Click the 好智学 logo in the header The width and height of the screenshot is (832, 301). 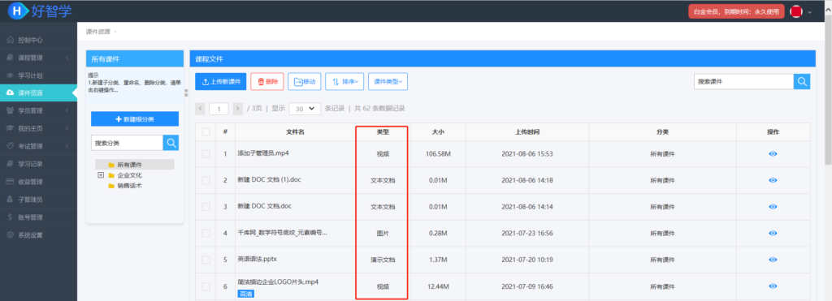point(40,11)
